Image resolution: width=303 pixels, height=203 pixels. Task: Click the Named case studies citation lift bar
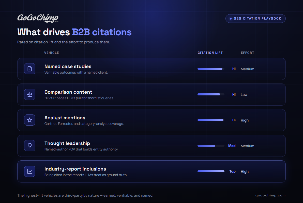coord(211,69)
